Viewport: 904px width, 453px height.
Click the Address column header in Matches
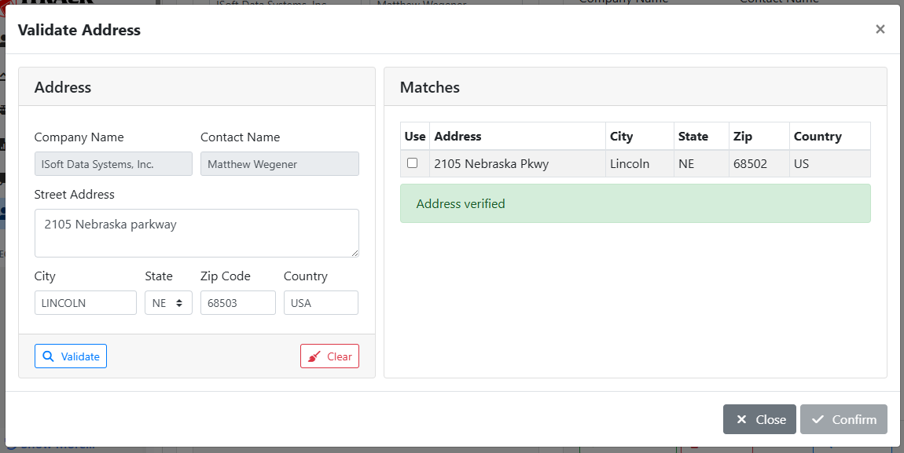click(x=458, y=137)
